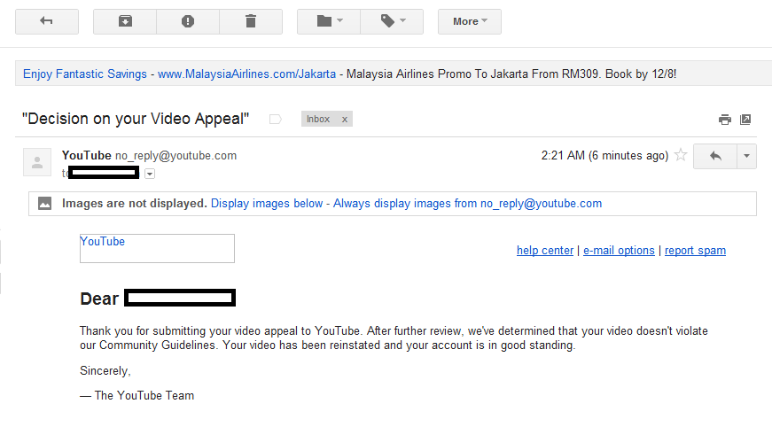Archive this email conversation
The width and height of the screenshot is (772, 427).
[125, 21]
